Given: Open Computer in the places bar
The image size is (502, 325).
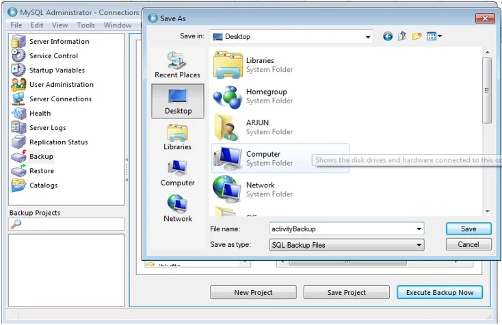Looking at the screenshot, I should pos(177,173).
